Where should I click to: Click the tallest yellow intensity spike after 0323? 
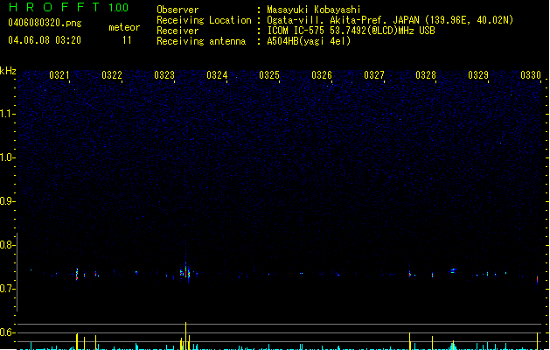coord(185,336)
